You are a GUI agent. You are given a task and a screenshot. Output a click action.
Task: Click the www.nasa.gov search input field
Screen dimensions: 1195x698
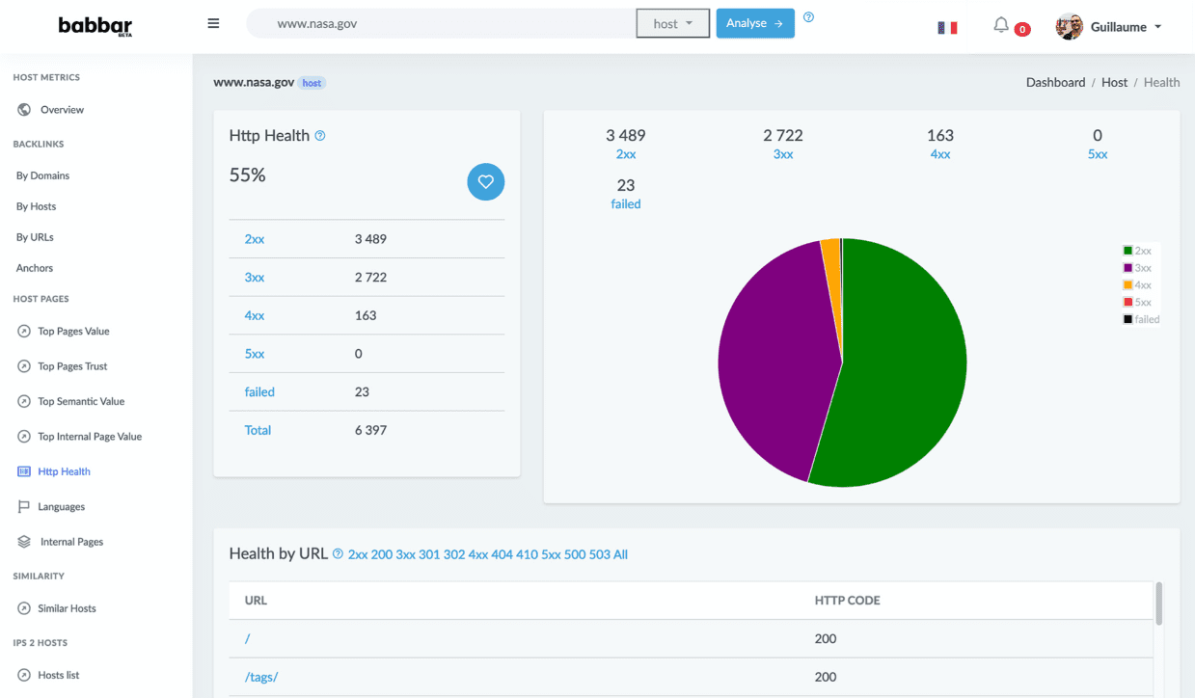click(434, 21)
